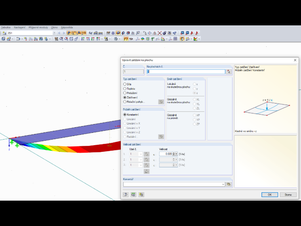Open the ZS1 load case dropdown
This screenshot has width=301, height=226.
pyautogui.click(x=54, y=33)
